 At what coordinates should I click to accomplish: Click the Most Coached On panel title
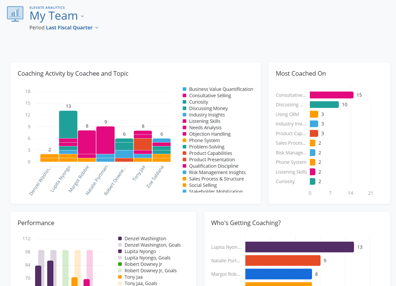pyautogui.click(x=301, y=73)
